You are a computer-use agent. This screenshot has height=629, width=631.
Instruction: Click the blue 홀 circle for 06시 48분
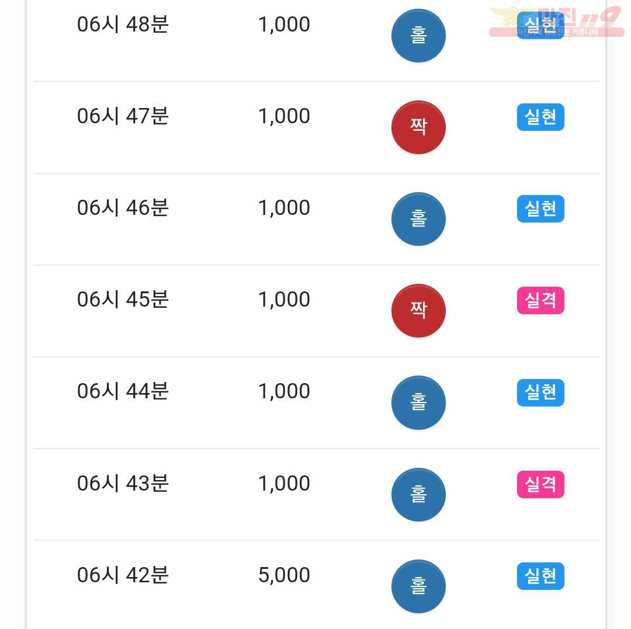(418, 36)
